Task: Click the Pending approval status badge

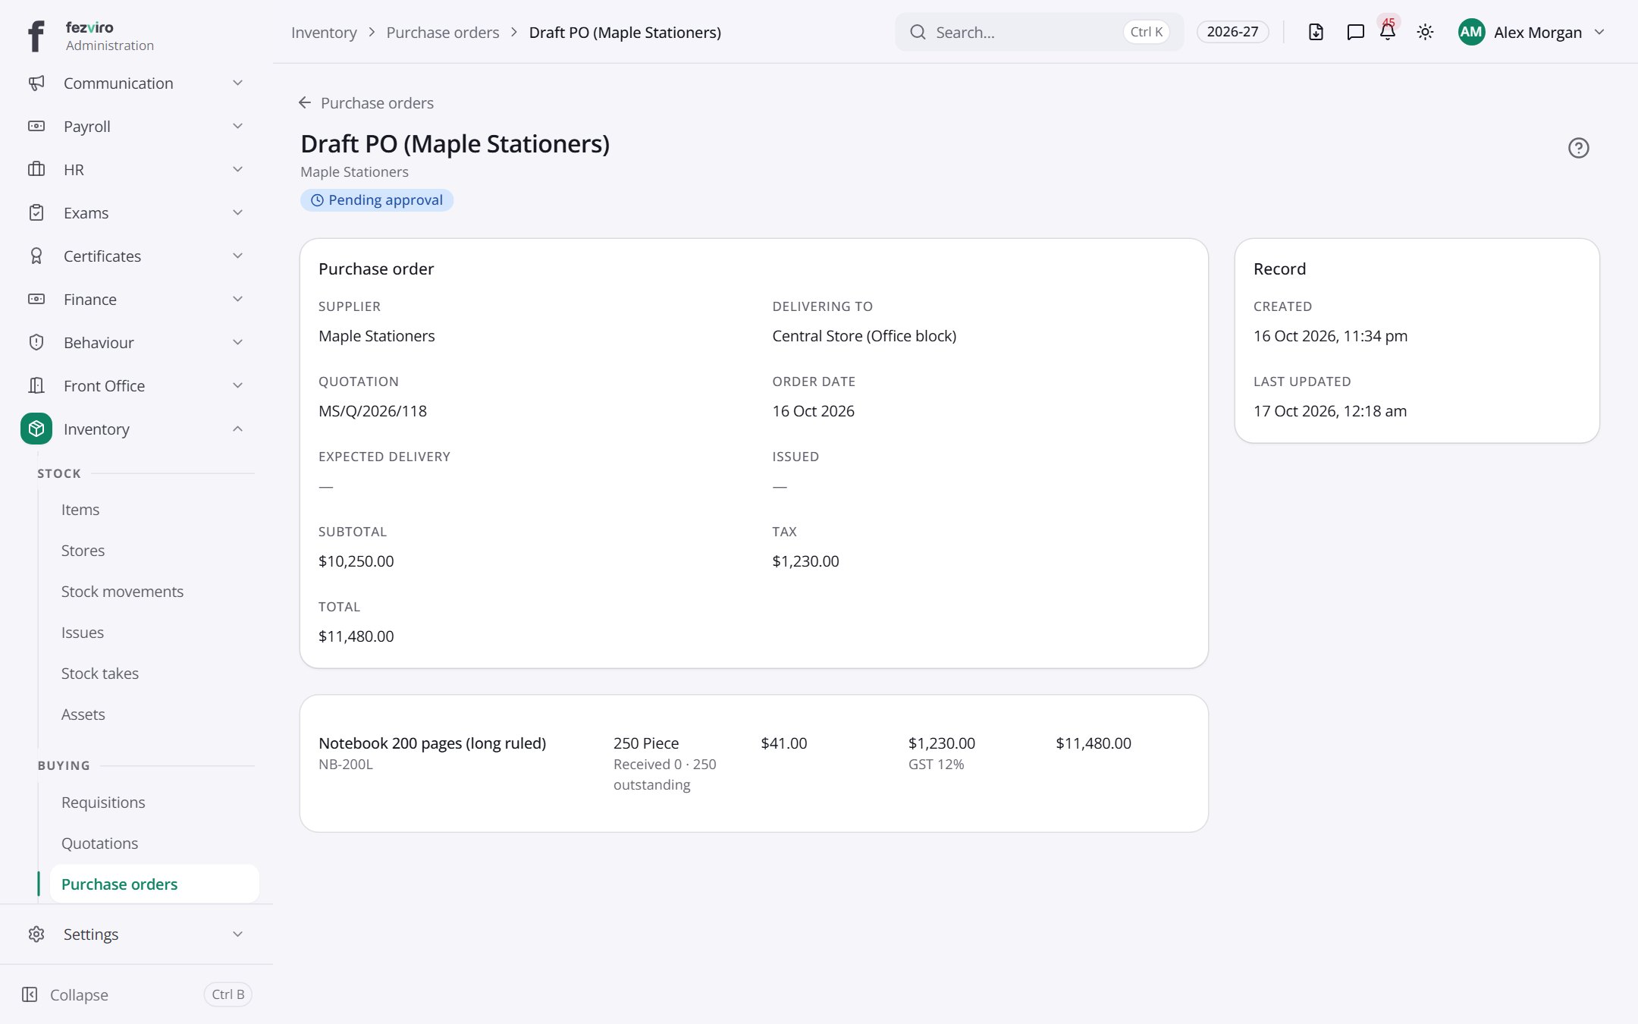Action: point(377,200)
